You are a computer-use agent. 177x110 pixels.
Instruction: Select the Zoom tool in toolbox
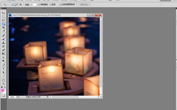(x=3, y=84)
